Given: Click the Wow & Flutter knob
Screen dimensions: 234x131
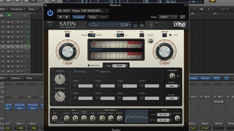Looking at the screenshot, I should point(84,118).
